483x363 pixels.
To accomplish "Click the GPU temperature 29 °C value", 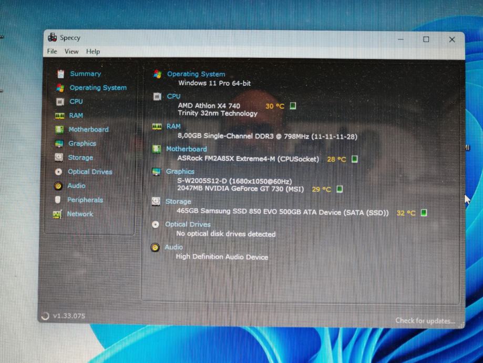I will [321, 189].
